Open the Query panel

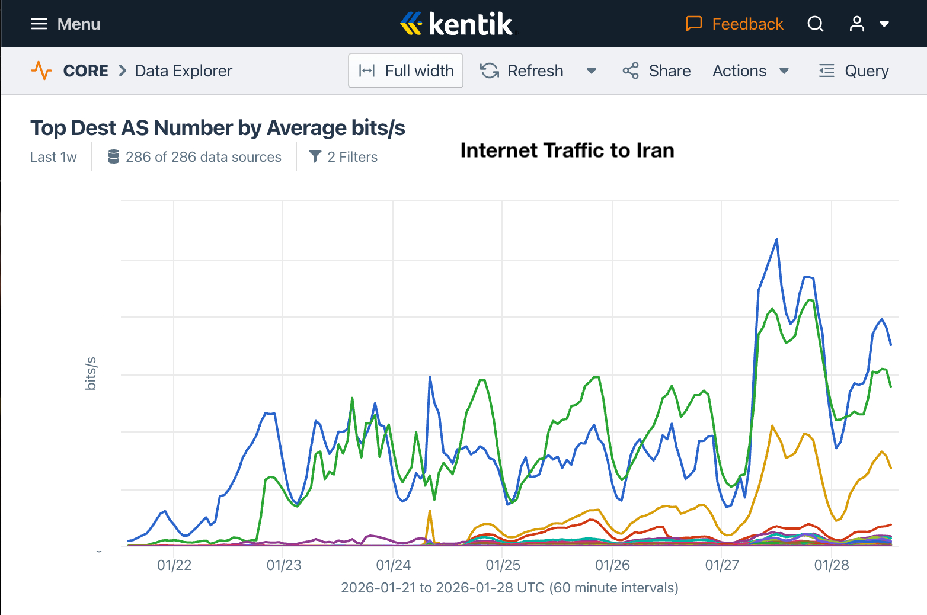tap(854, 71)
